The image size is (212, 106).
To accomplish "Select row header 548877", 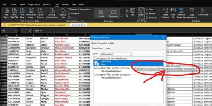I will [4, 64].
